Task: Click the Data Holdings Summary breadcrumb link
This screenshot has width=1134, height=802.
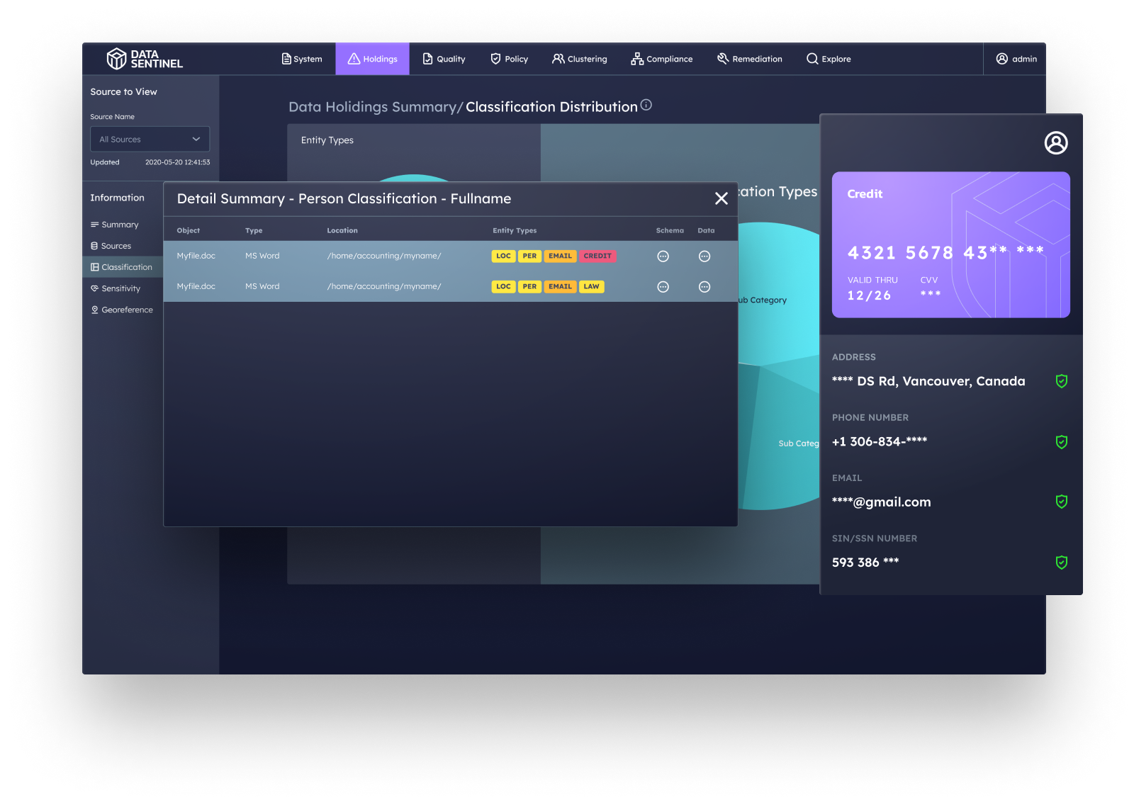Action: (374, 107)
